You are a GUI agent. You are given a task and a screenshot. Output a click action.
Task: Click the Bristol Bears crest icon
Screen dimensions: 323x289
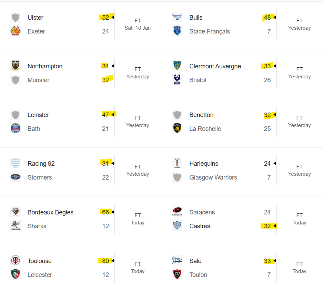177,80
